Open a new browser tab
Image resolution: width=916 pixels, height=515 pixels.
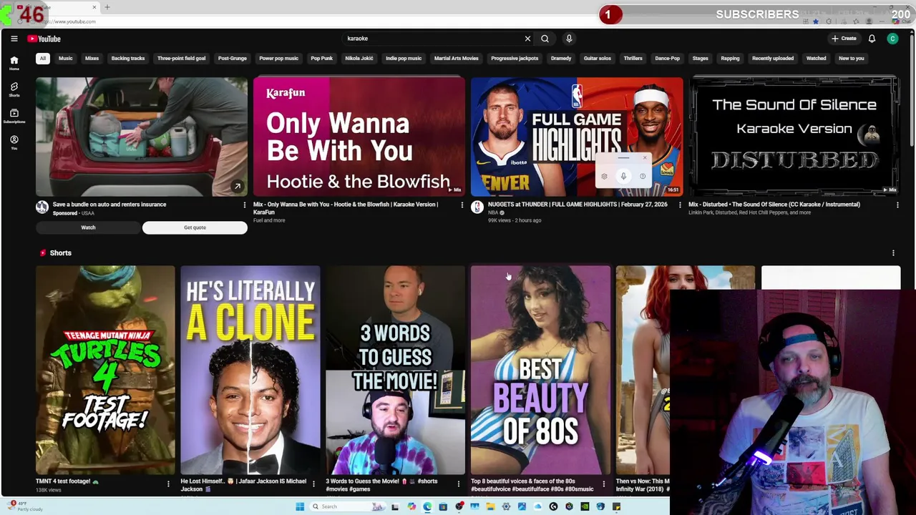107,7
